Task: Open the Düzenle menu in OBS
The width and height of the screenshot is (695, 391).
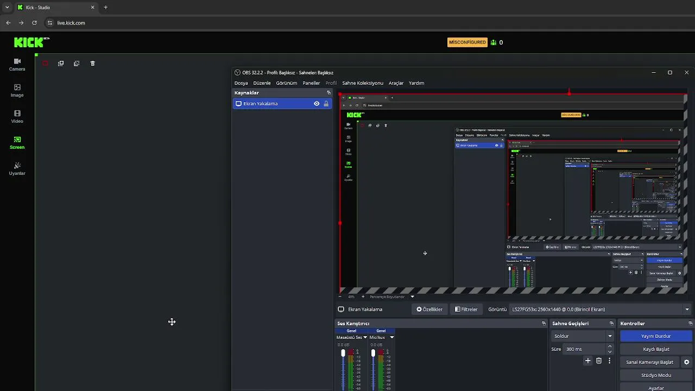Action: [262, 83]
